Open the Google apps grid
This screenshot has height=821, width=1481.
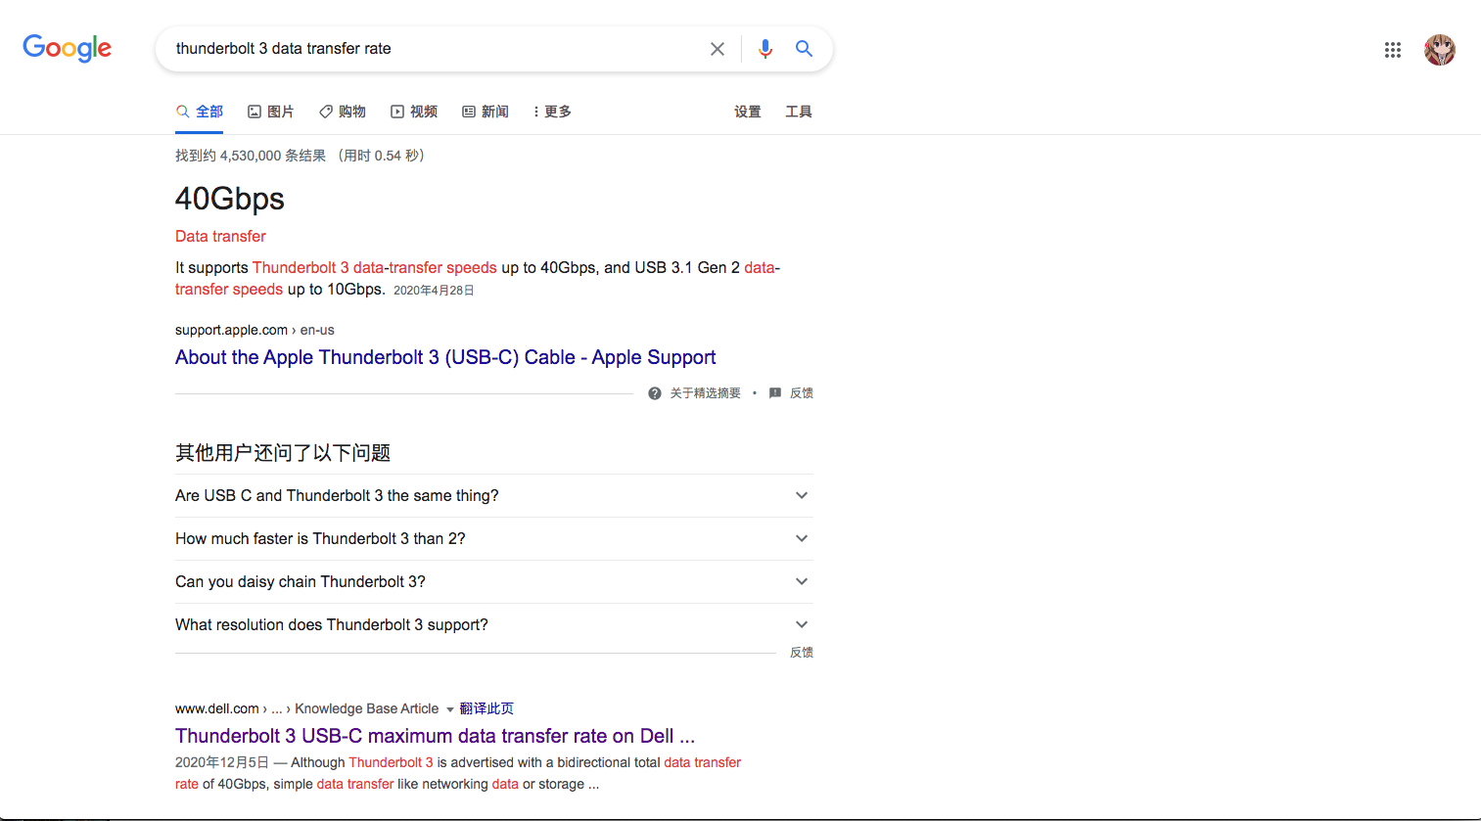pos(1393,49)
